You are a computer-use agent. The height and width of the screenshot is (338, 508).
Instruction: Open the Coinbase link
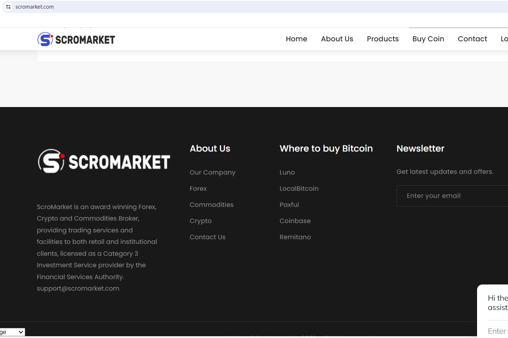(x=295, y=221)
